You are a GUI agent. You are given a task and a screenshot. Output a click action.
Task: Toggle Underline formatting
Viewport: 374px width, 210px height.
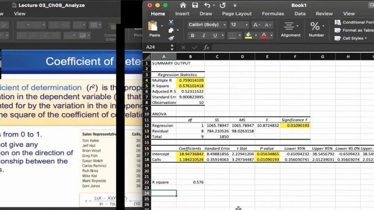[x=215, y=36]
